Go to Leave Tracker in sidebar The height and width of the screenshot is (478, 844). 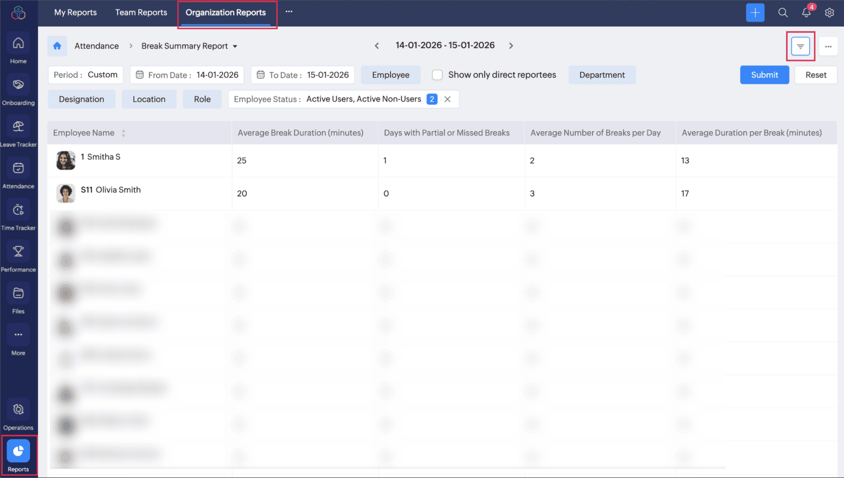click(x=18, y=131)
